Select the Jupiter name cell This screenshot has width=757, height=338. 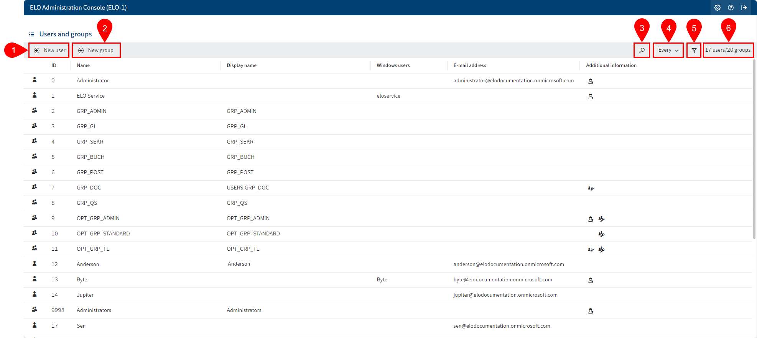point(85,295)
